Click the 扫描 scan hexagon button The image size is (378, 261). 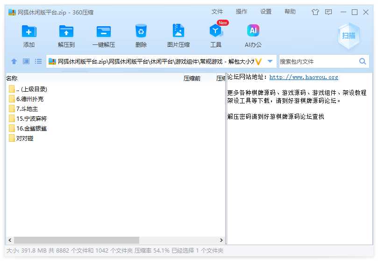(349, 36)
